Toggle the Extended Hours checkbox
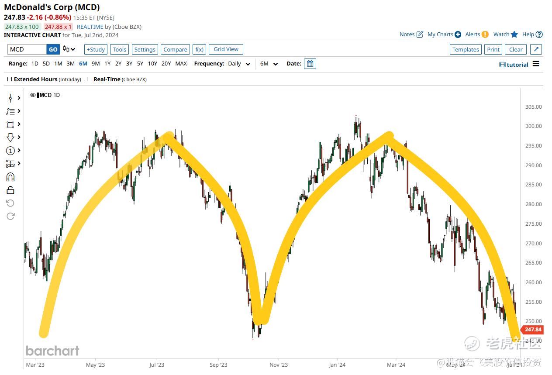 point(10,79)
